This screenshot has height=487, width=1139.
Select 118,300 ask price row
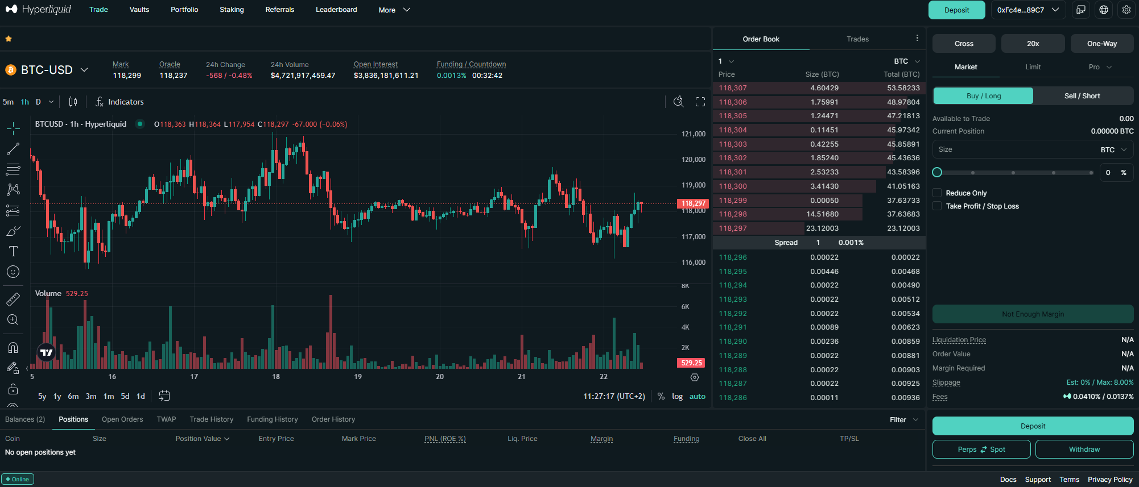[x=819, y=186]
